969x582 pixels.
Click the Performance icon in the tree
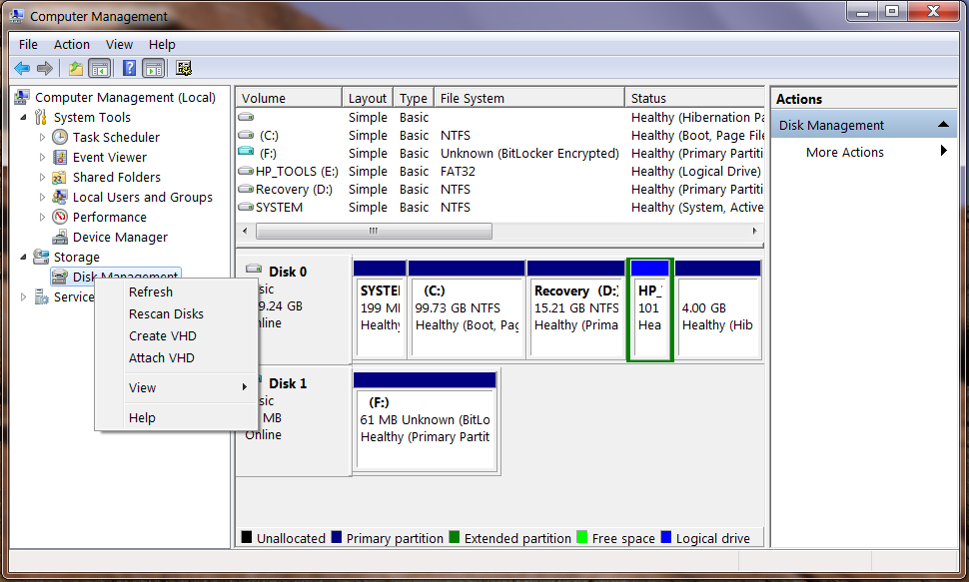(x=60, y=218)
